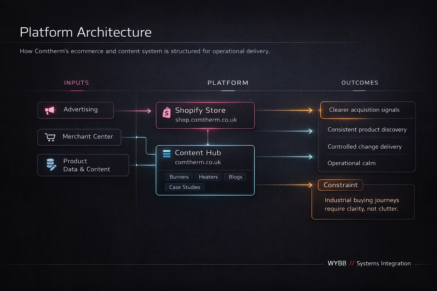The image size is (437, 291).
Task: Click the OUTCOMES column header
Action: pyautogui.click(x=360, y=83)
